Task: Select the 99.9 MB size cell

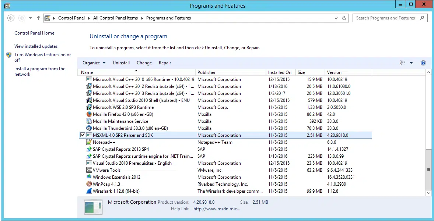Action: pyautogui.click(x=314, y=191)
